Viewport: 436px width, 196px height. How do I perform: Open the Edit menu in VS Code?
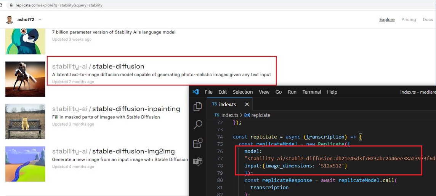tap(223, 92)
